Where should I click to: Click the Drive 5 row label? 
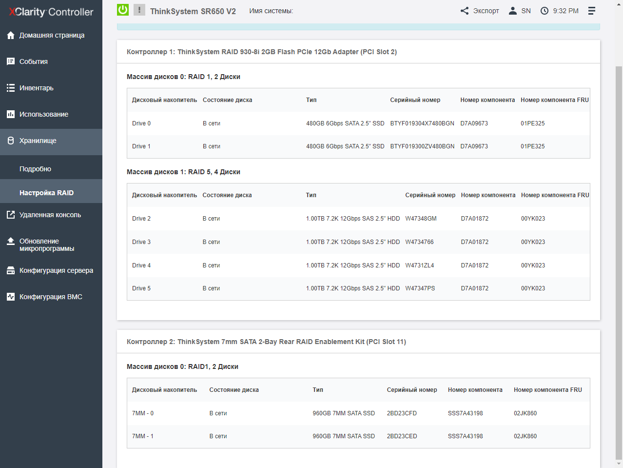coord(141,288)
